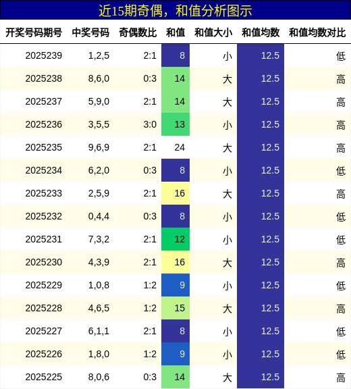Select issue number 2025228
351x389 pixels.
(44, 308)
